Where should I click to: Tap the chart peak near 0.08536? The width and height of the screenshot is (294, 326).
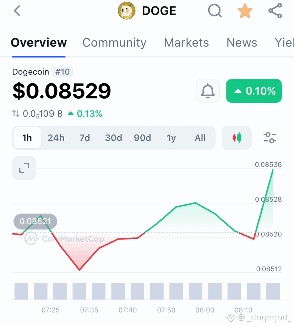tap(273, 170)
